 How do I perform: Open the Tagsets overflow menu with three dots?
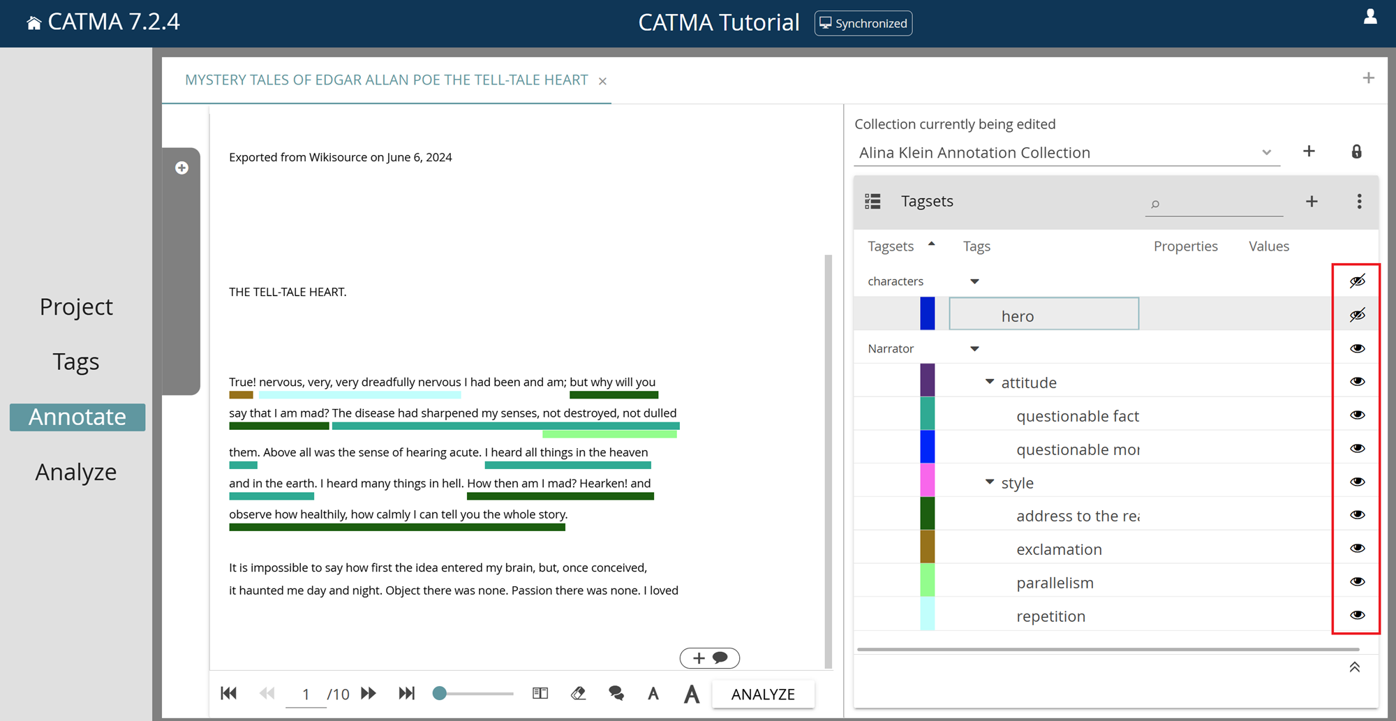(x=1359, y=201)
